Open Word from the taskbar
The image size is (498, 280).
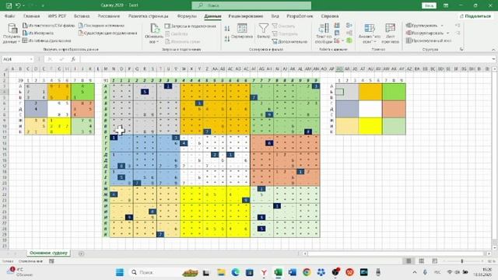click(x=293, y=272)
